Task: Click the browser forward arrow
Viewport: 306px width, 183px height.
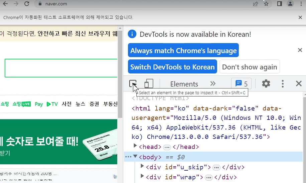Action: tap(16, 4)
